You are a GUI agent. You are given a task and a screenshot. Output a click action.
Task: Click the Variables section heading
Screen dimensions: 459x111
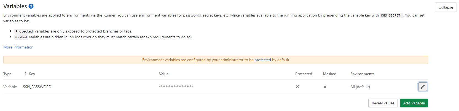[15, 6]
